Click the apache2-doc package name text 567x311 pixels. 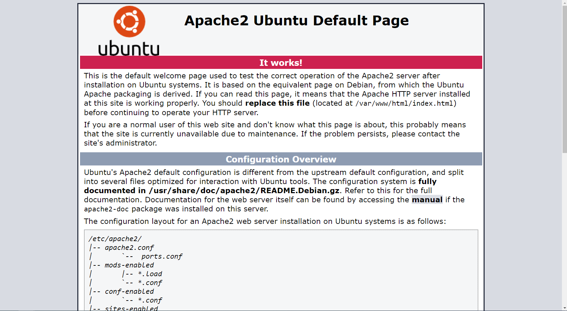[x=106, y=209]
